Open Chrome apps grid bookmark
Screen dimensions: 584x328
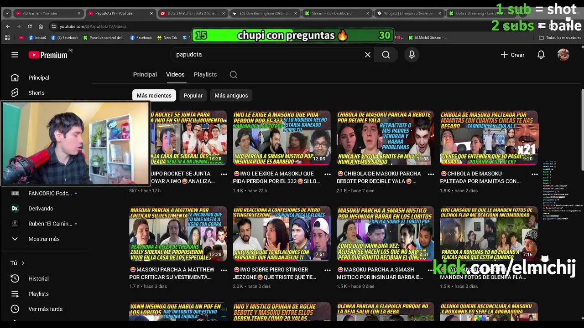point(7,38)
